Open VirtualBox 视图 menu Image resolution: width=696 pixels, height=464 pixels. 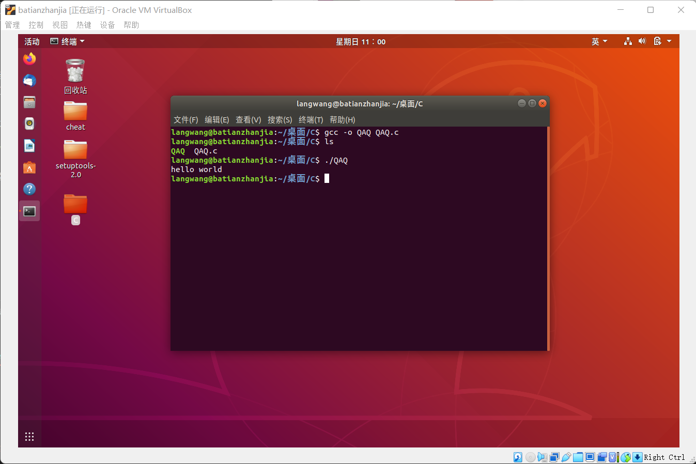click(60, 25)
